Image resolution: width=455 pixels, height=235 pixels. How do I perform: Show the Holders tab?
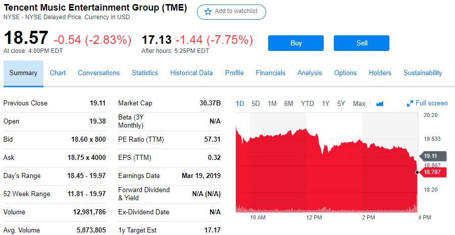coord(380,73)
